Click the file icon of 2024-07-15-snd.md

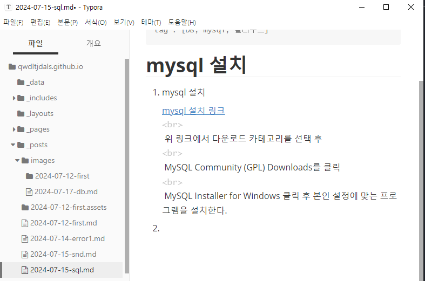click(x=25, y=255)
